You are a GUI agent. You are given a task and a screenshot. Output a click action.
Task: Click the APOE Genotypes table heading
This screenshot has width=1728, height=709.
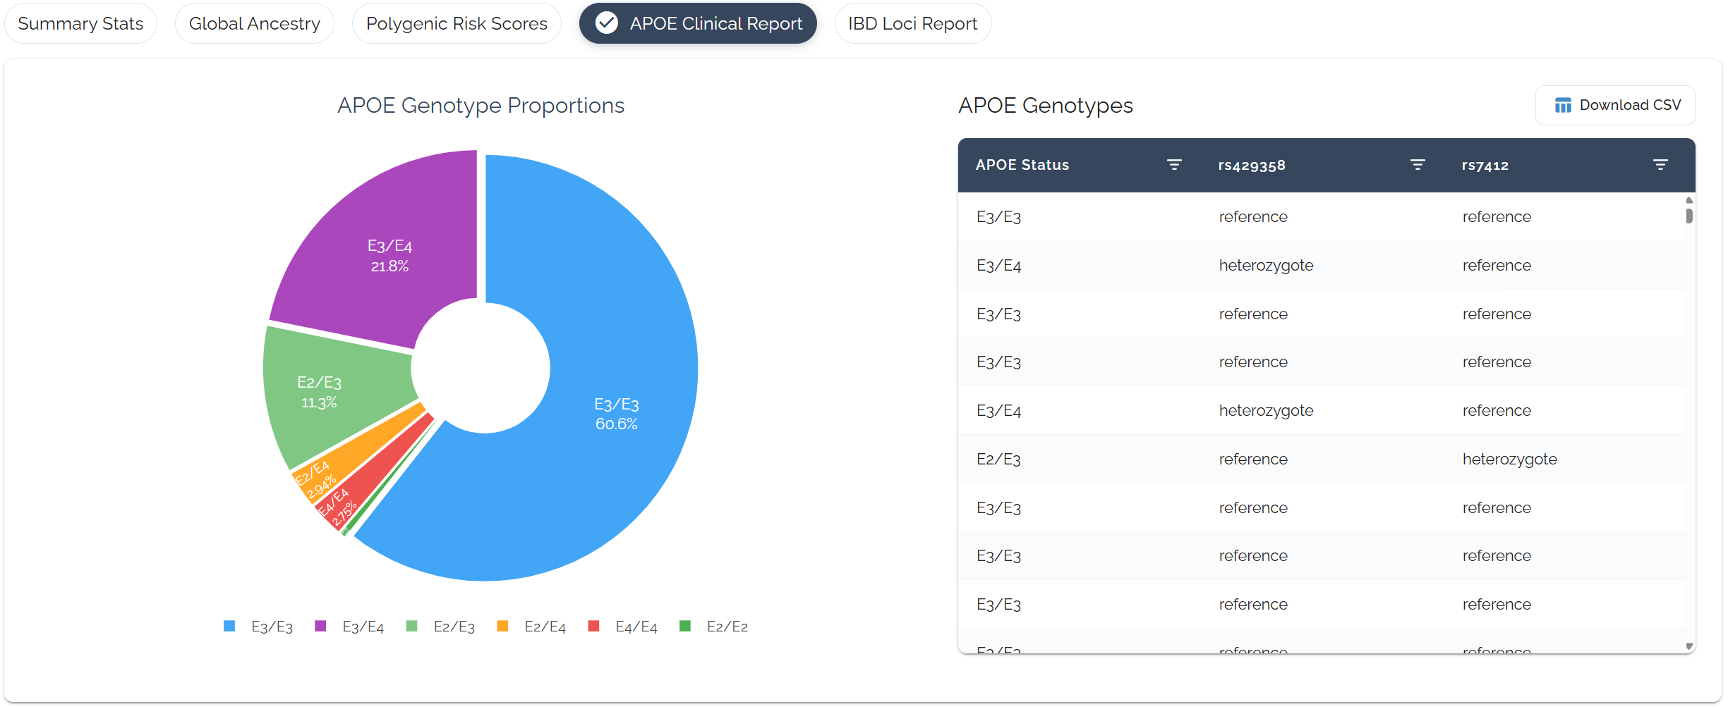(x=1045, y=106)
